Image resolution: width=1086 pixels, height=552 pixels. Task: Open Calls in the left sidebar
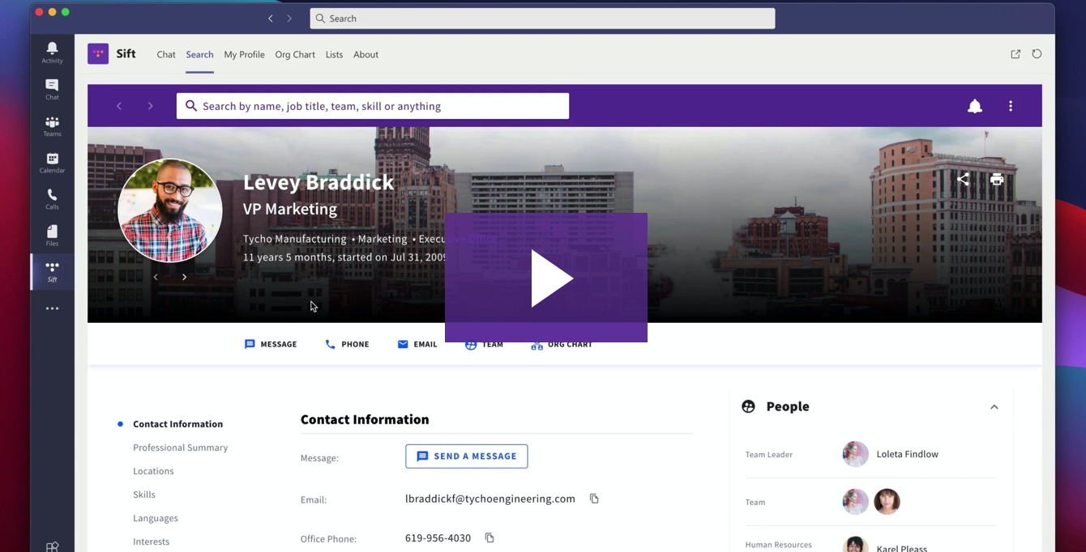coord(52,199)
